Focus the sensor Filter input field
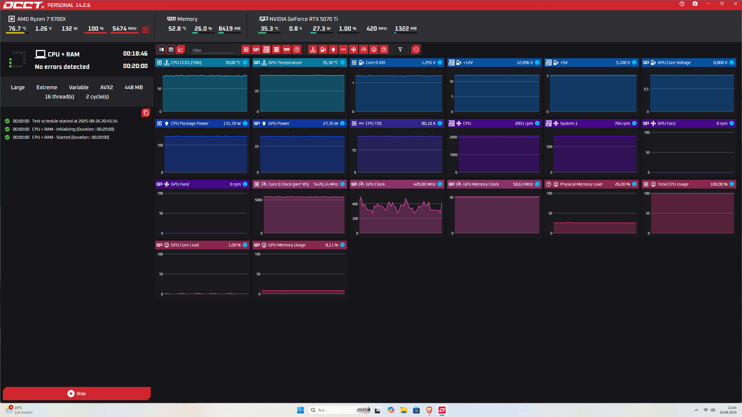This screenshot has width=742, height=417. pyautogui.click(x=213, y=50)
